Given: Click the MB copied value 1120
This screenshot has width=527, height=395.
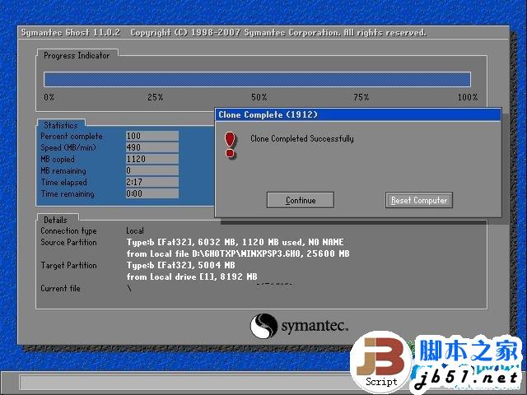Looking at the screenshot, I should [x=152, y=159].
